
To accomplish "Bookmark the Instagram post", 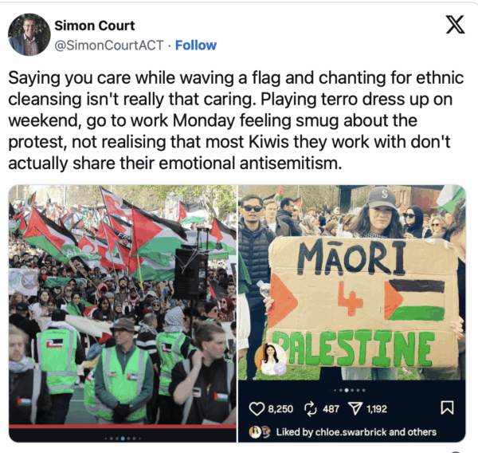I will coord(447,408).
